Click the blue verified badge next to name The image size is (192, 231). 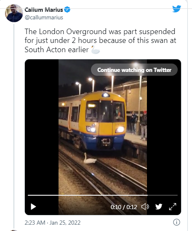[67, 10]
